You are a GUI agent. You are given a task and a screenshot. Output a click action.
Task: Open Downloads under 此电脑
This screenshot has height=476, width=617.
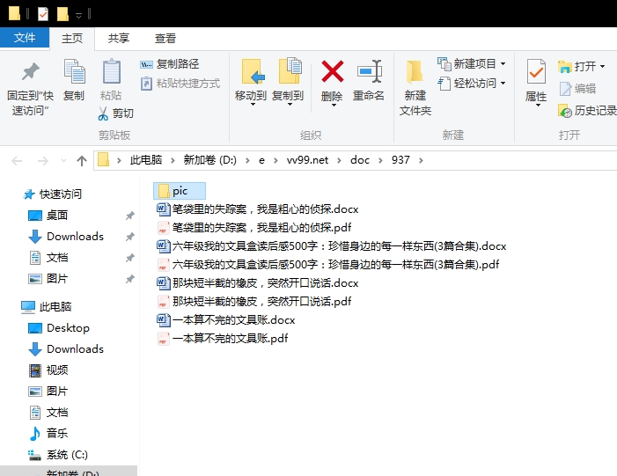66,349
